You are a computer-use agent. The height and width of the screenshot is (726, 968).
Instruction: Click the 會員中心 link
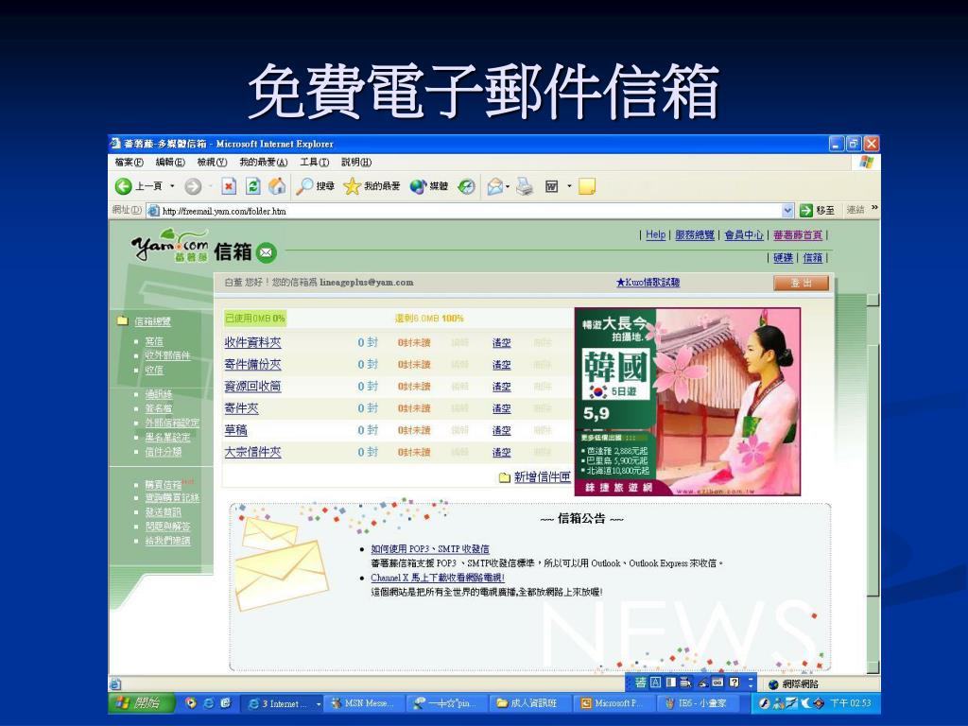click(x=744, y=234)
